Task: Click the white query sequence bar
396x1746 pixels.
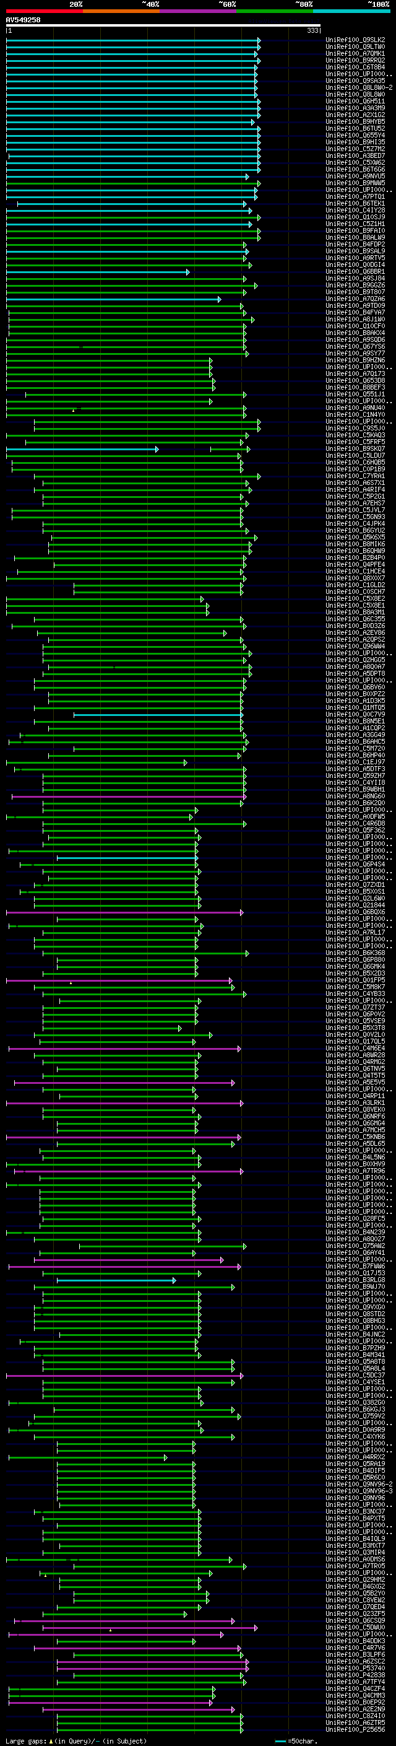Action: click(x=163, y=25)
